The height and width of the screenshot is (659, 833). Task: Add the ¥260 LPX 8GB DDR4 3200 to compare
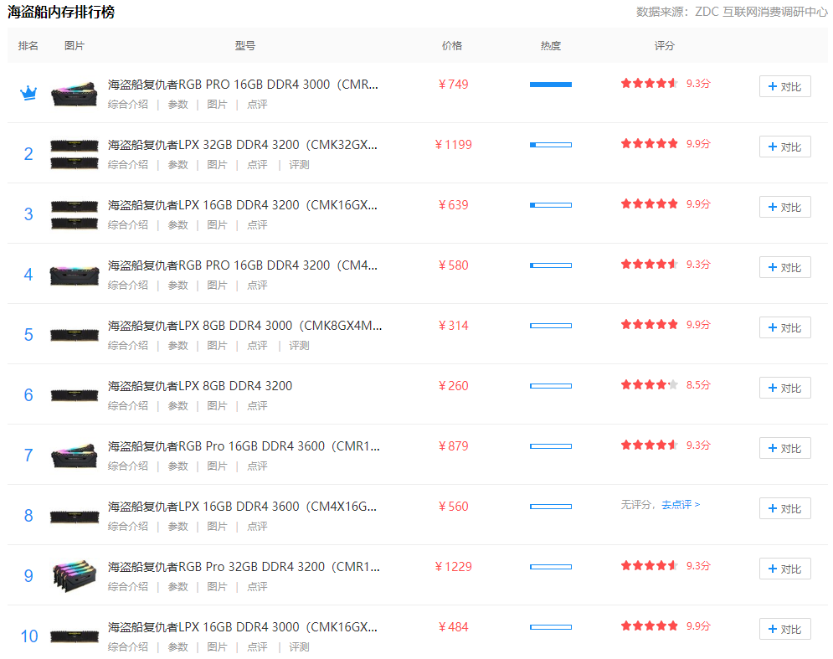(x=784, y=388)
